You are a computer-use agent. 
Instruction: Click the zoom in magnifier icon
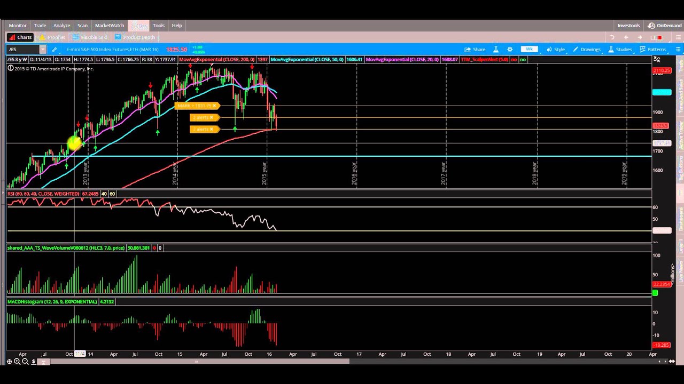pos(17,362)
